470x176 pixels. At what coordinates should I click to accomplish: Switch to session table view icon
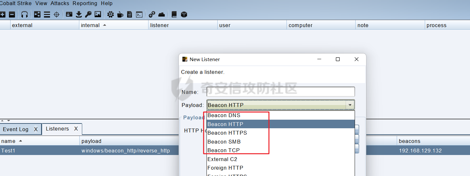[47, 14]
